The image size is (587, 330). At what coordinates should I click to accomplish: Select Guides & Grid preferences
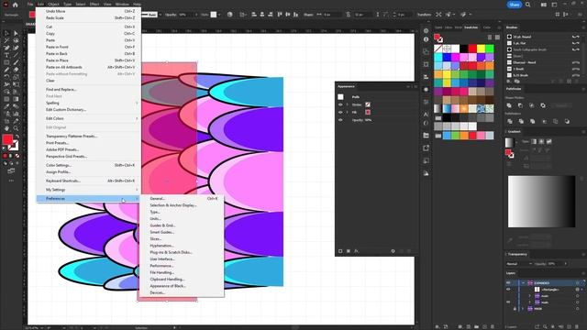[182, 225]
